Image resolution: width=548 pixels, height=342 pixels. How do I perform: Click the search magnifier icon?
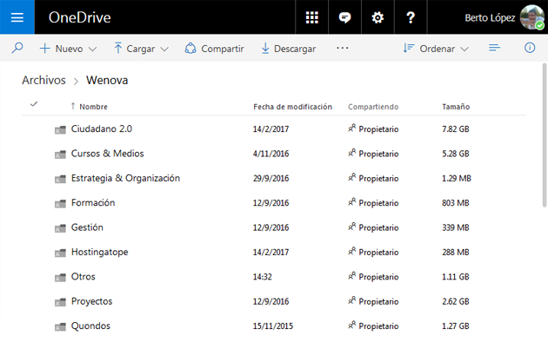point(17,48)
